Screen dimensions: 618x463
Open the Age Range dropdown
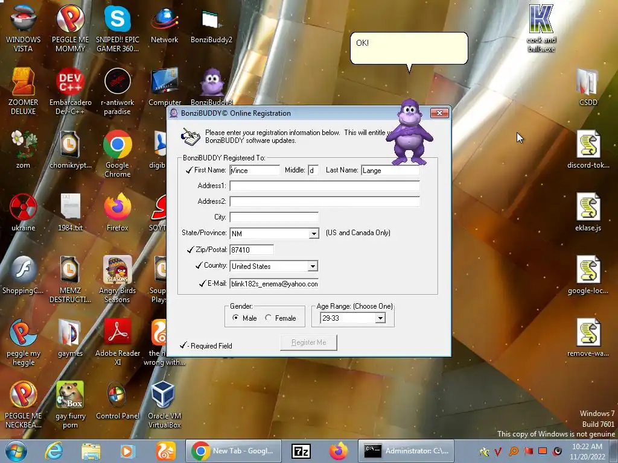pos(380,318)
